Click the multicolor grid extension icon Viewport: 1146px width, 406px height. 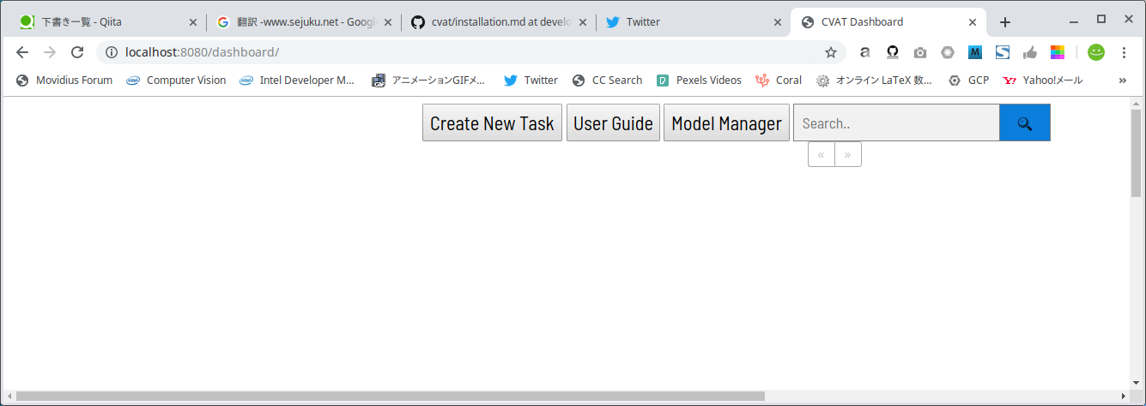[1058, 52]
